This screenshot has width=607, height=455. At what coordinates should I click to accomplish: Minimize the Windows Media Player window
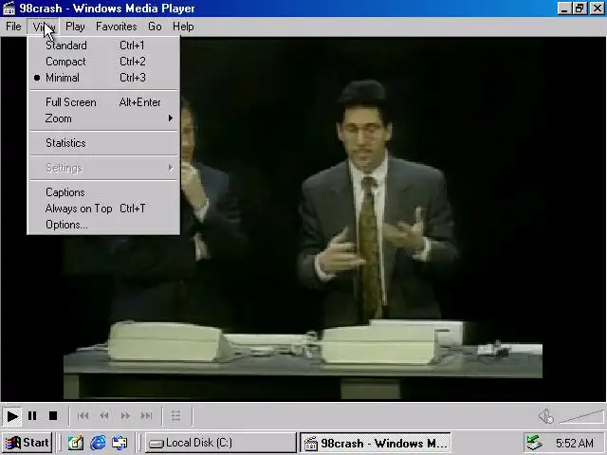[x=564, y=9]
